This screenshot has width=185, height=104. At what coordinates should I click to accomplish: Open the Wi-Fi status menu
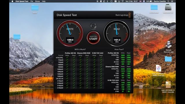click(123, 1)
